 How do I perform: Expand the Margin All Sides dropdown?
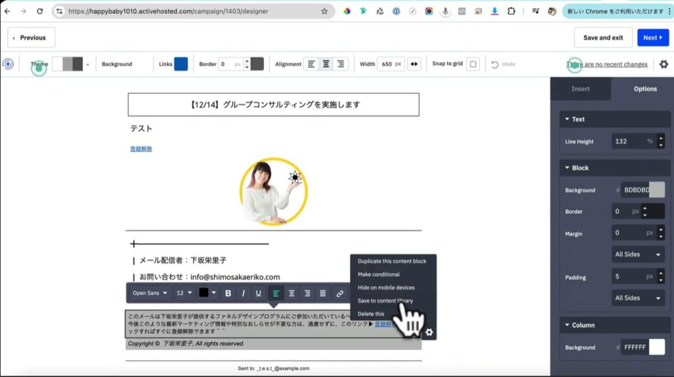point(638,254)
